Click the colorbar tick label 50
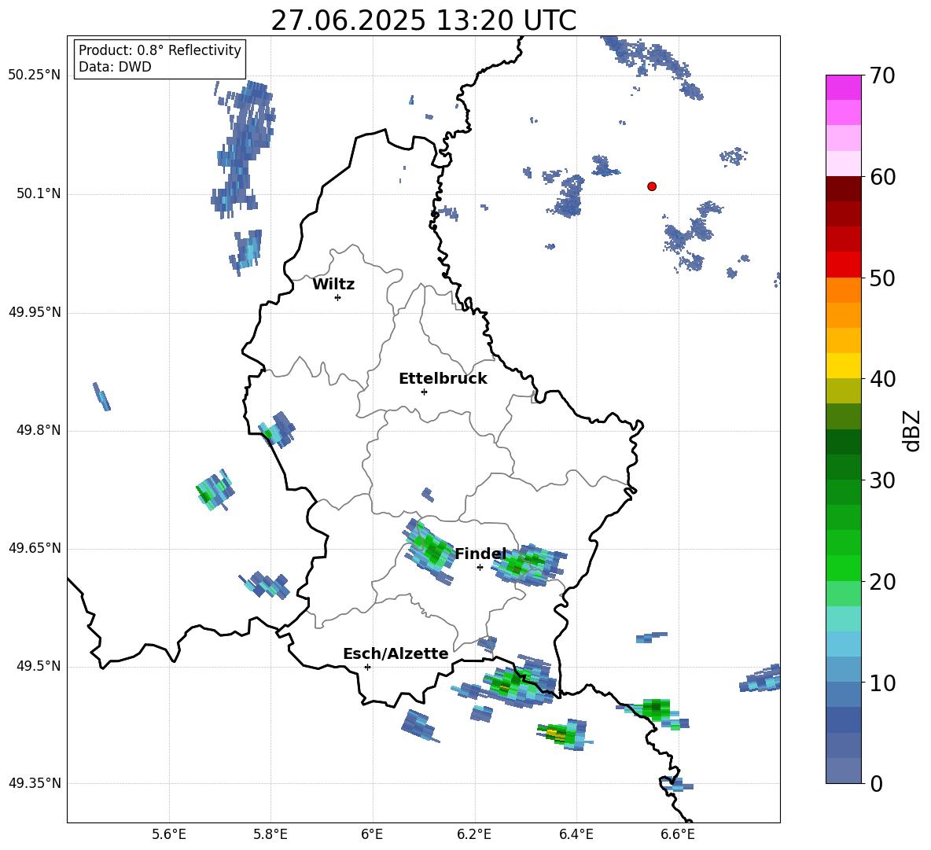The height and width of the screenshot is (850, 931). click(x=882, y=278)
